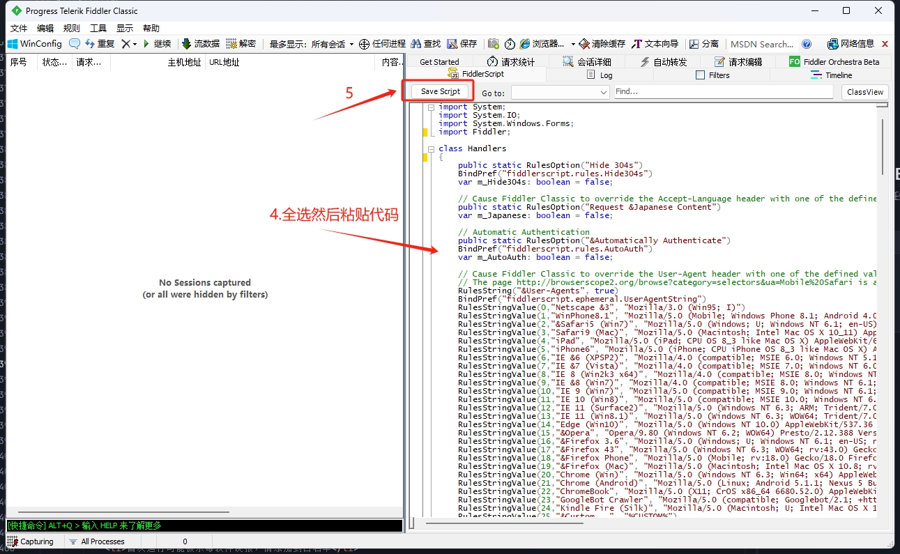This screenshot has height=554, width=900.
Task: Open the 帮助 menu
Action: 151,28
